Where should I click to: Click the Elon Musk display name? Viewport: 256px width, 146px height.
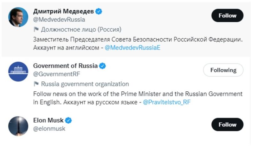point(48,120)
